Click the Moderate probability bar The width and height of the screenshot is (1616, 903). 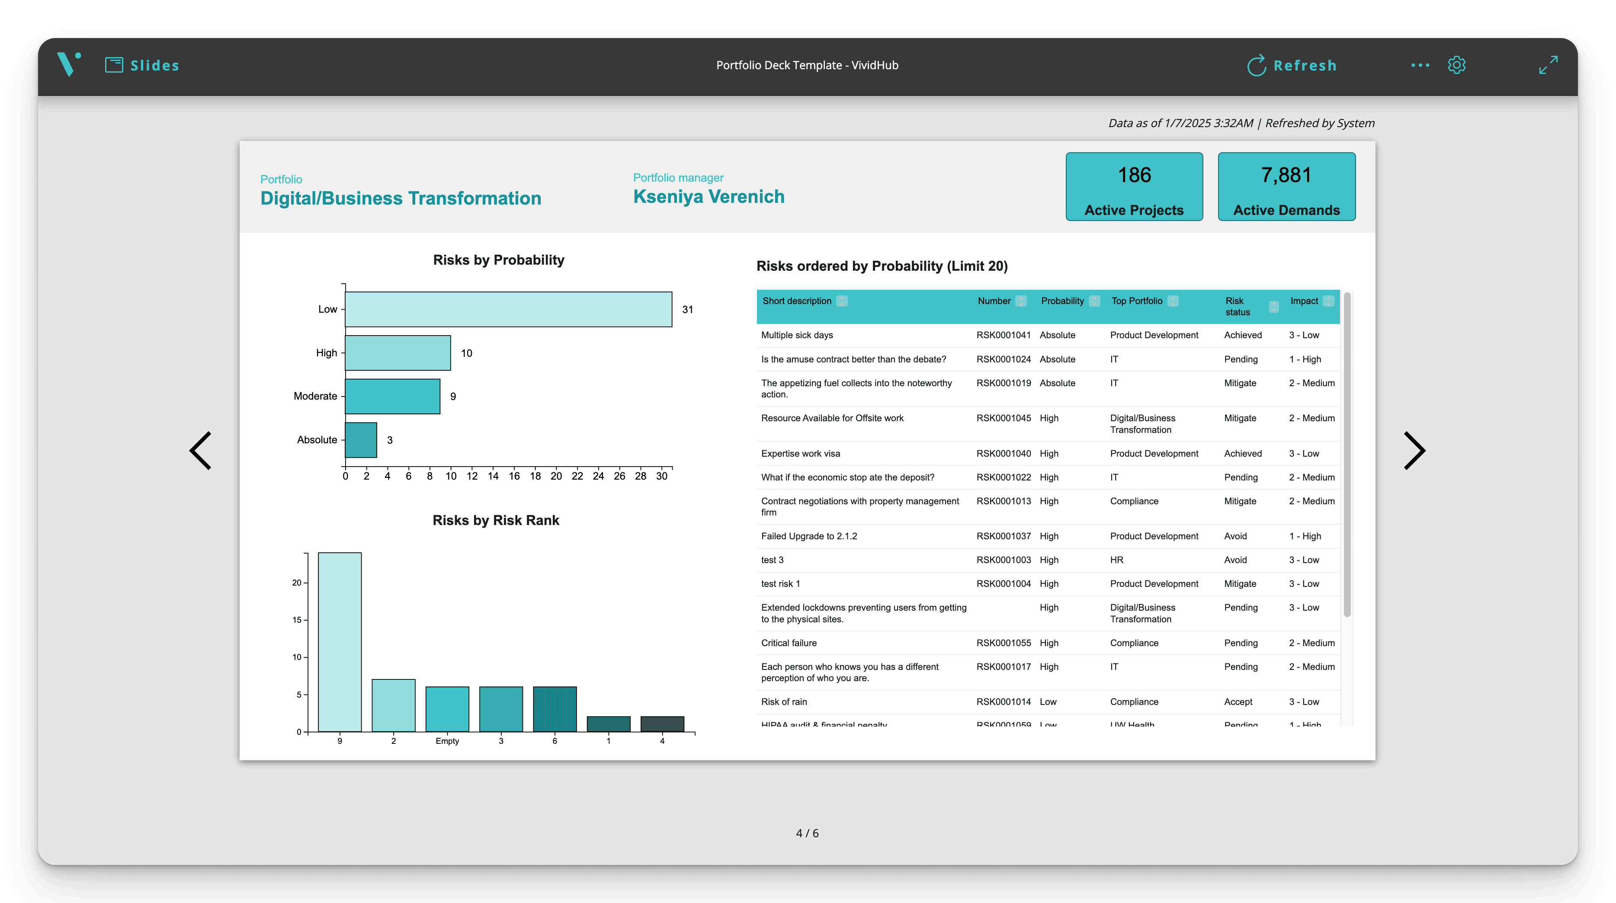tap(393, 396)
